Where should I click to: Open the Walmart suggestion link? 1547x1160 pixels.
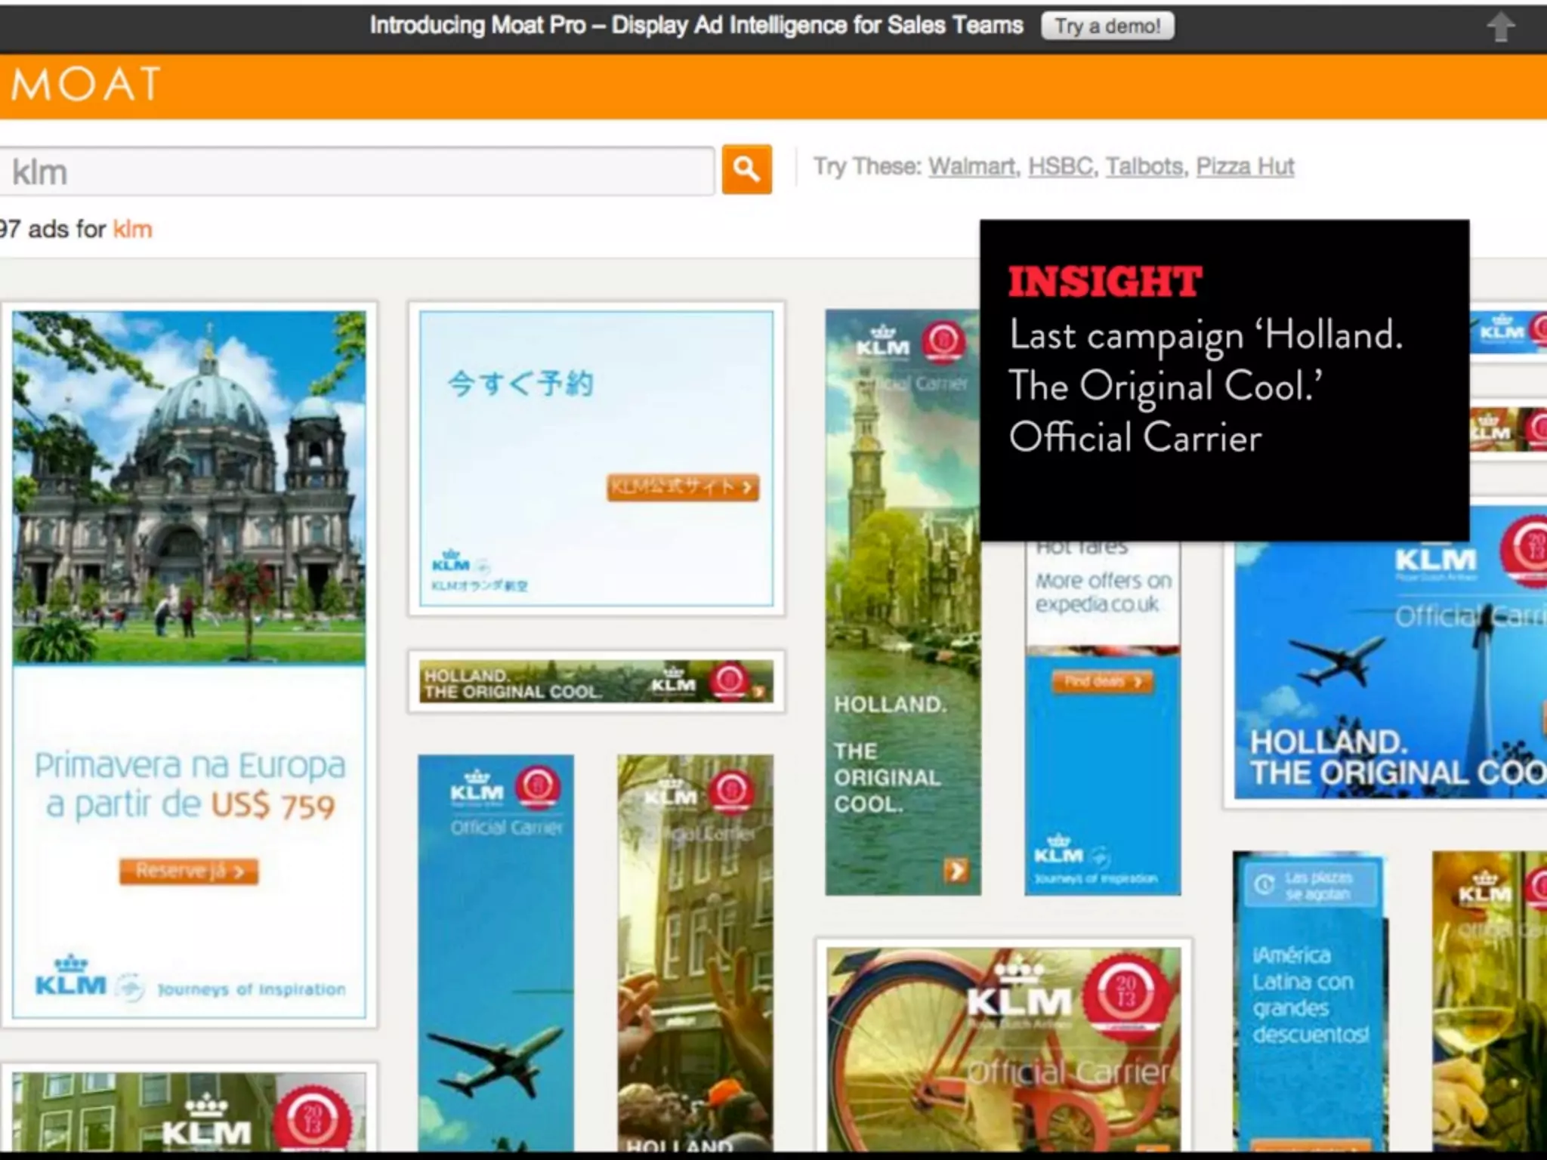point(971,166)
